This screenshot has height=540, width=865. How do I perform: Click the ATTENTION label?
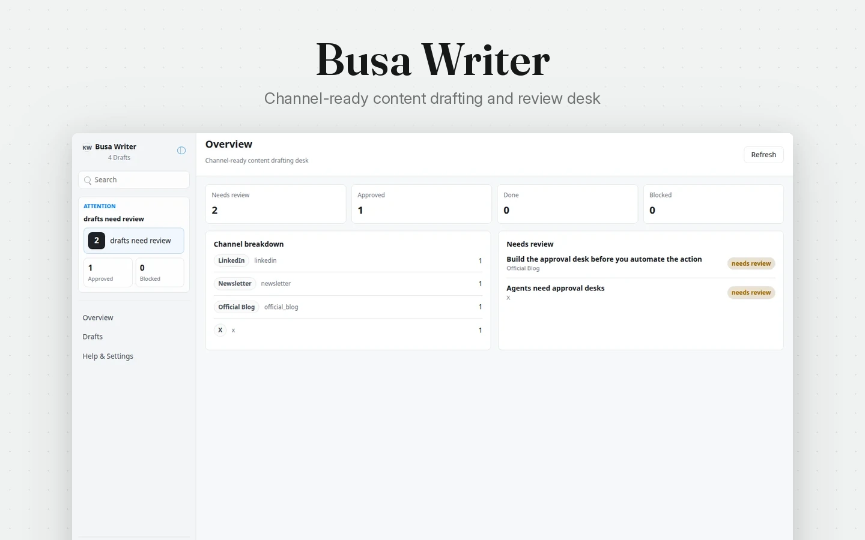point(100,206)
